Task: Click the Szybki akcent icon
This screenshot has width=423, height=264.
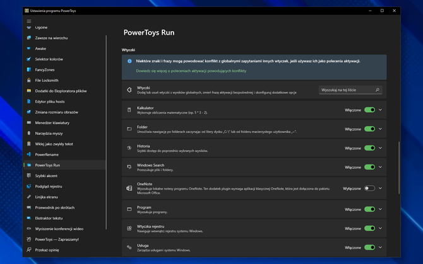Action: (x=29, y=176)
